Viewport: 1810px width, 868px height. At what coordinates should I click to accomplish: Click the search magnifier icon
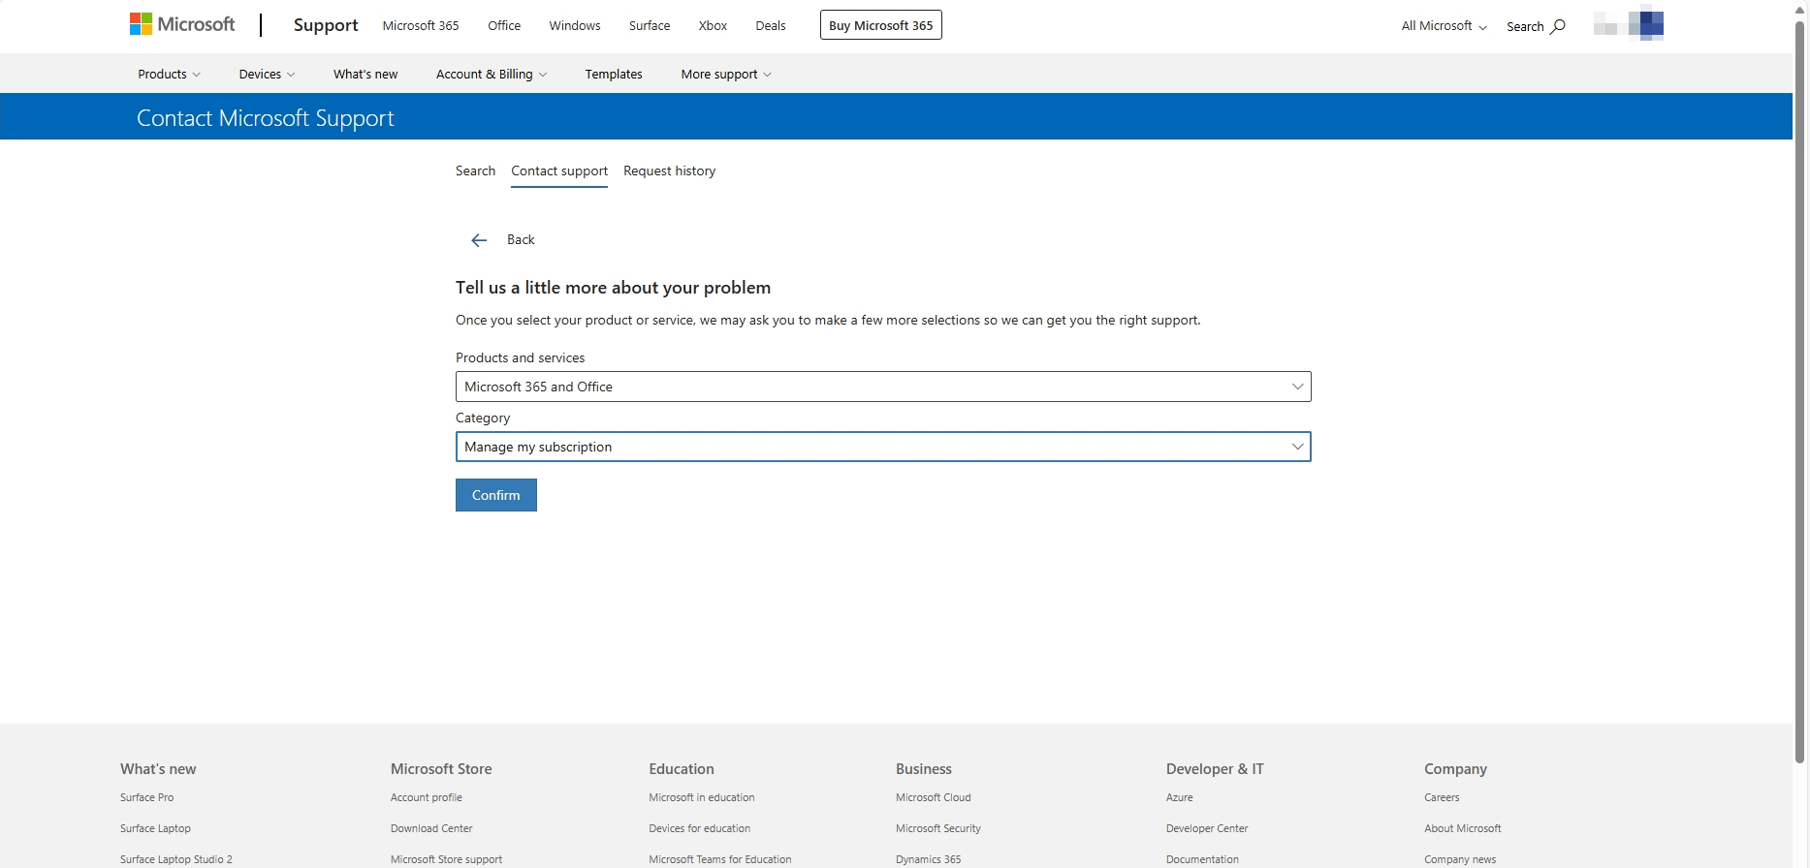(1558, 26)
